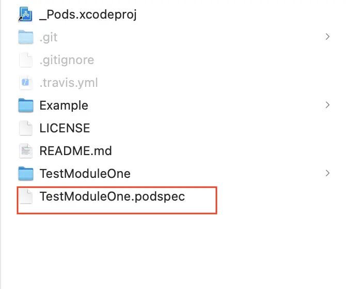The image size is (346, 289).
Task: Expand the .git folder chevron
Action: 327,37
